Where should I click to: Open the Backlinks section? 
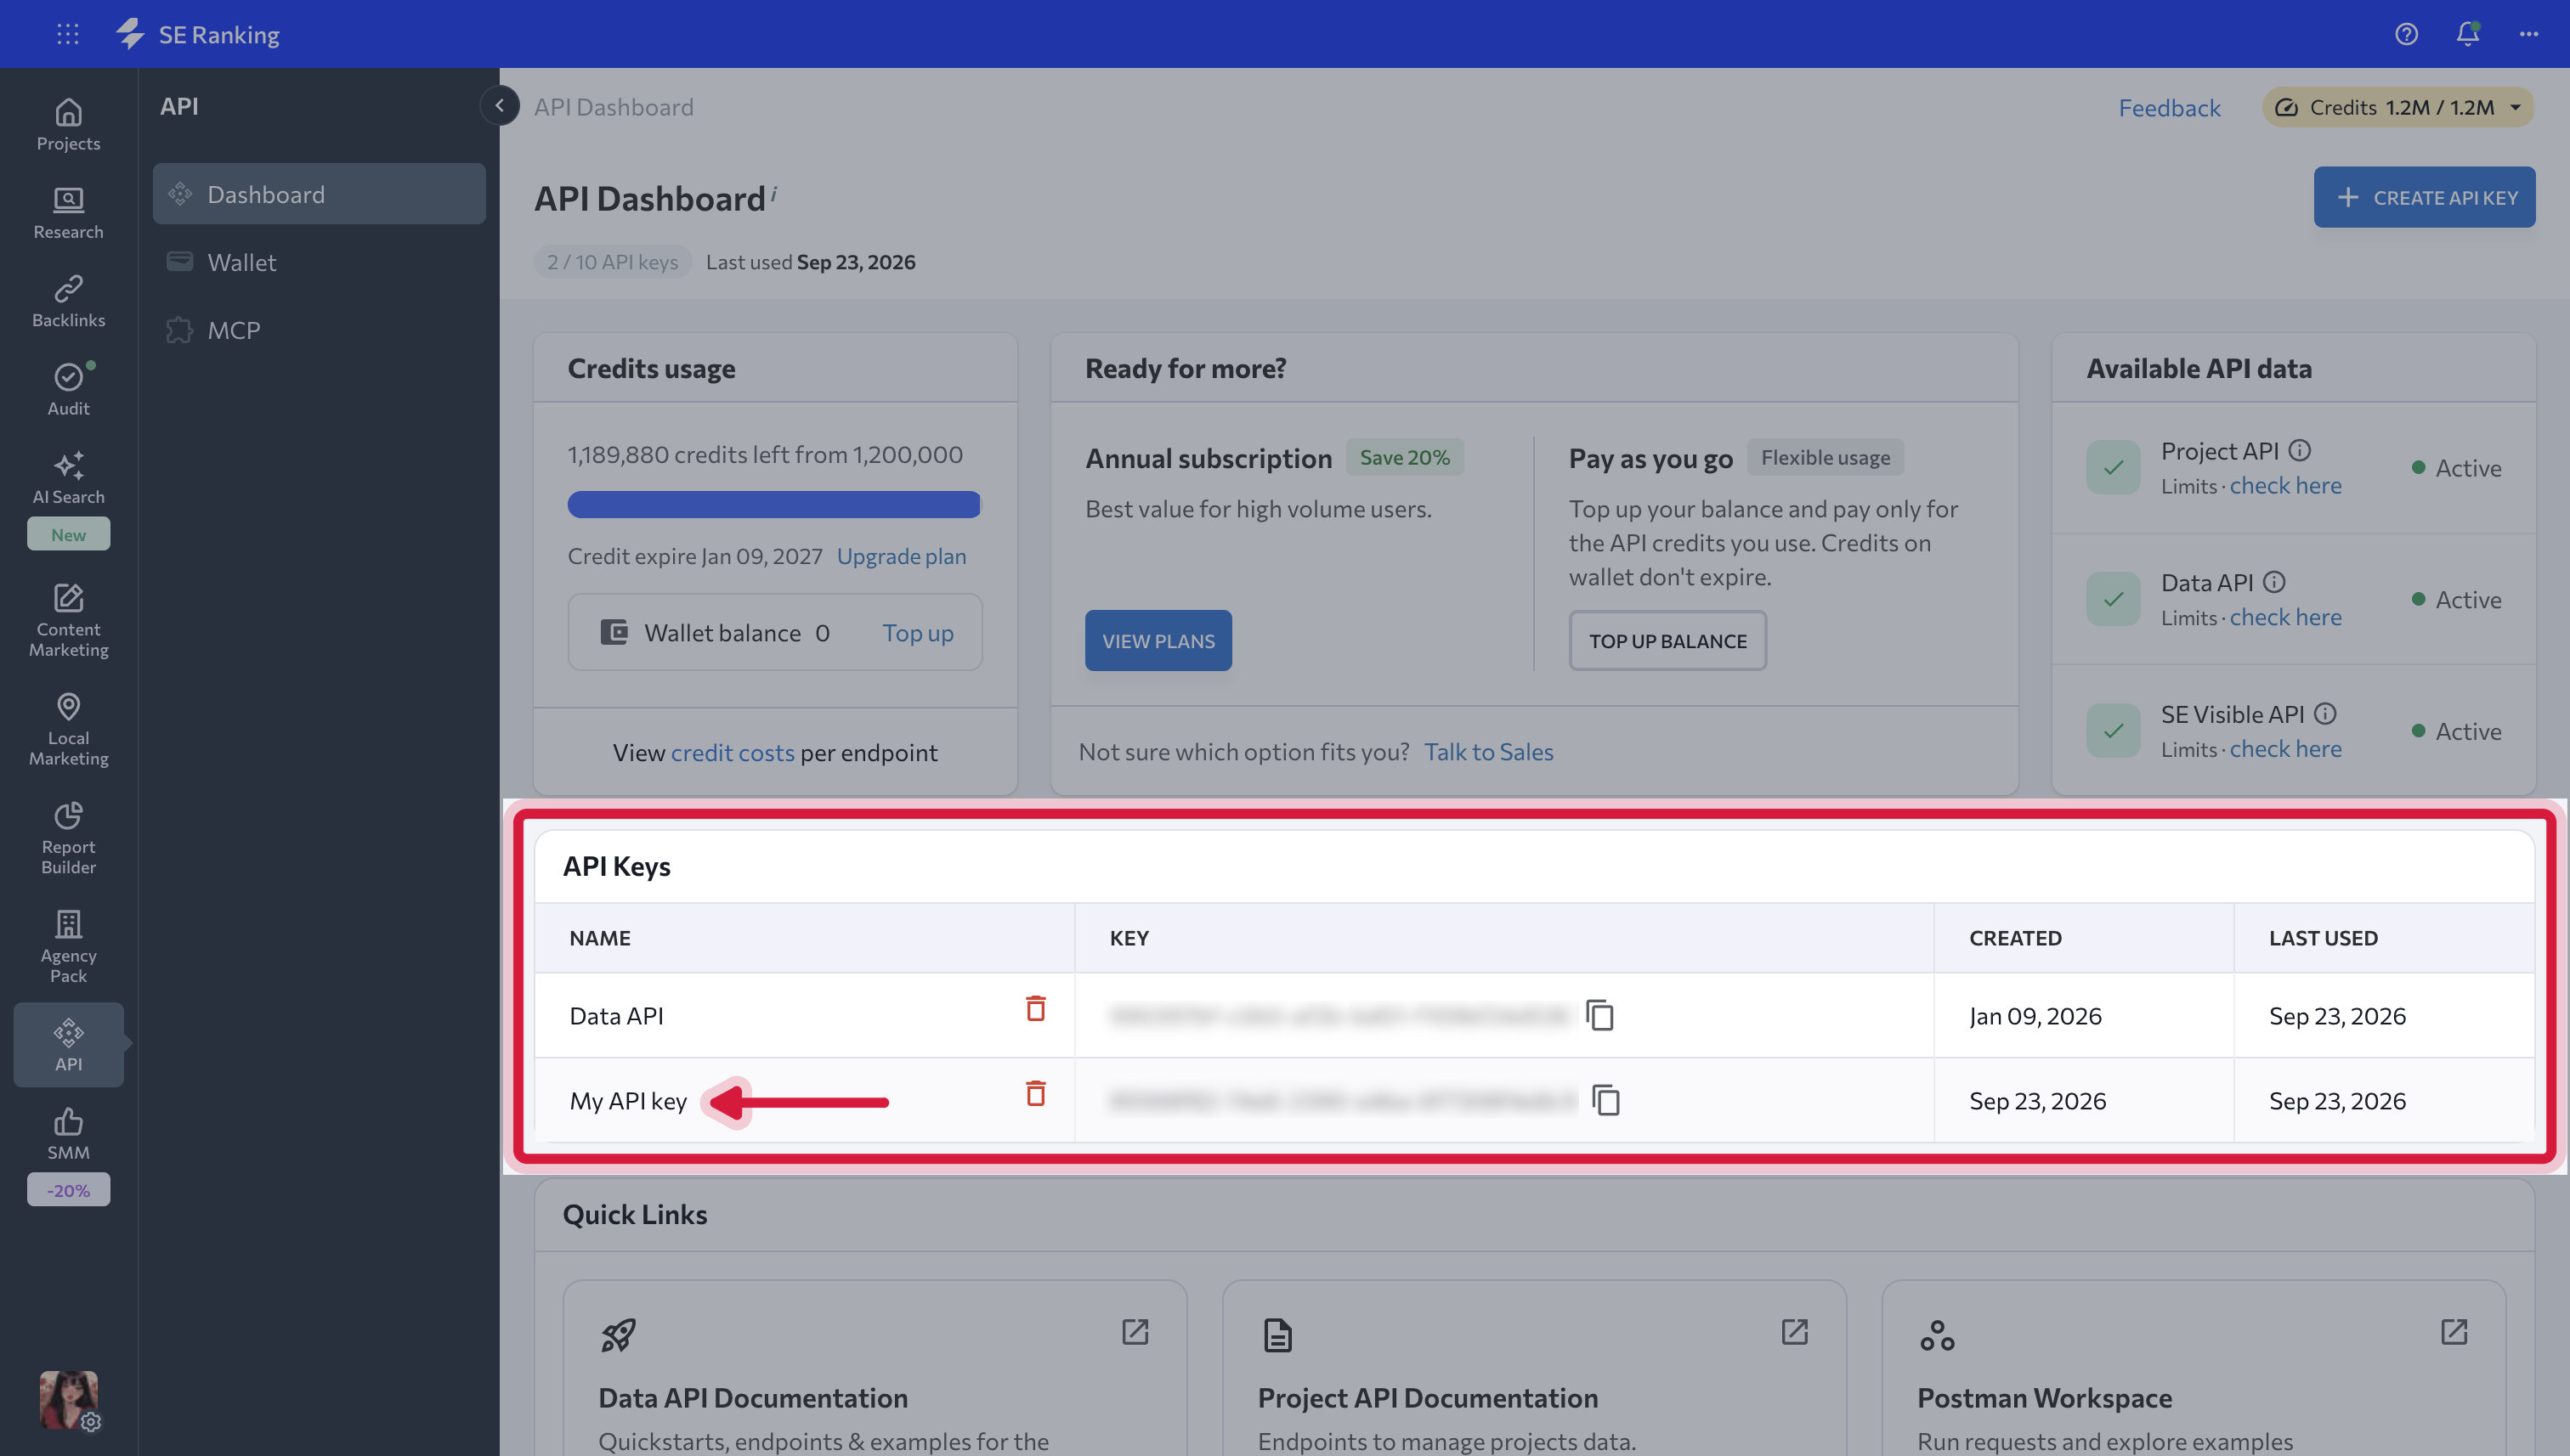pyautogui.click(x=68, y=301)
